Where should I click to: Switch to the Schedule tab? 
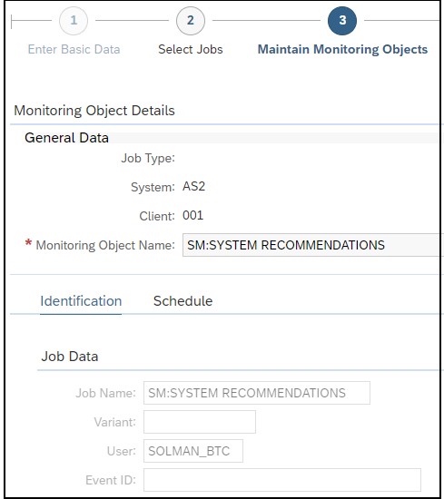pyautogui.click(x=183, y=301)
